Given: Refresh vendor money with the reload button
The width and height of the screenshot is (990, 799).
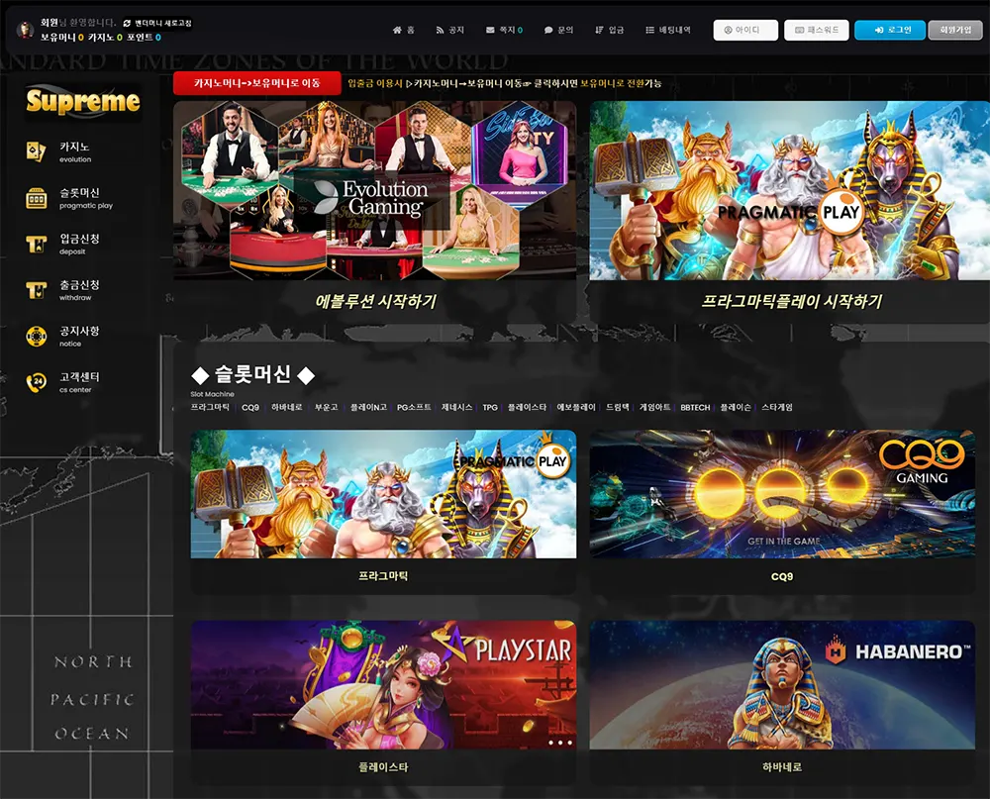Looking at the screenshot, I should point(157,23).
